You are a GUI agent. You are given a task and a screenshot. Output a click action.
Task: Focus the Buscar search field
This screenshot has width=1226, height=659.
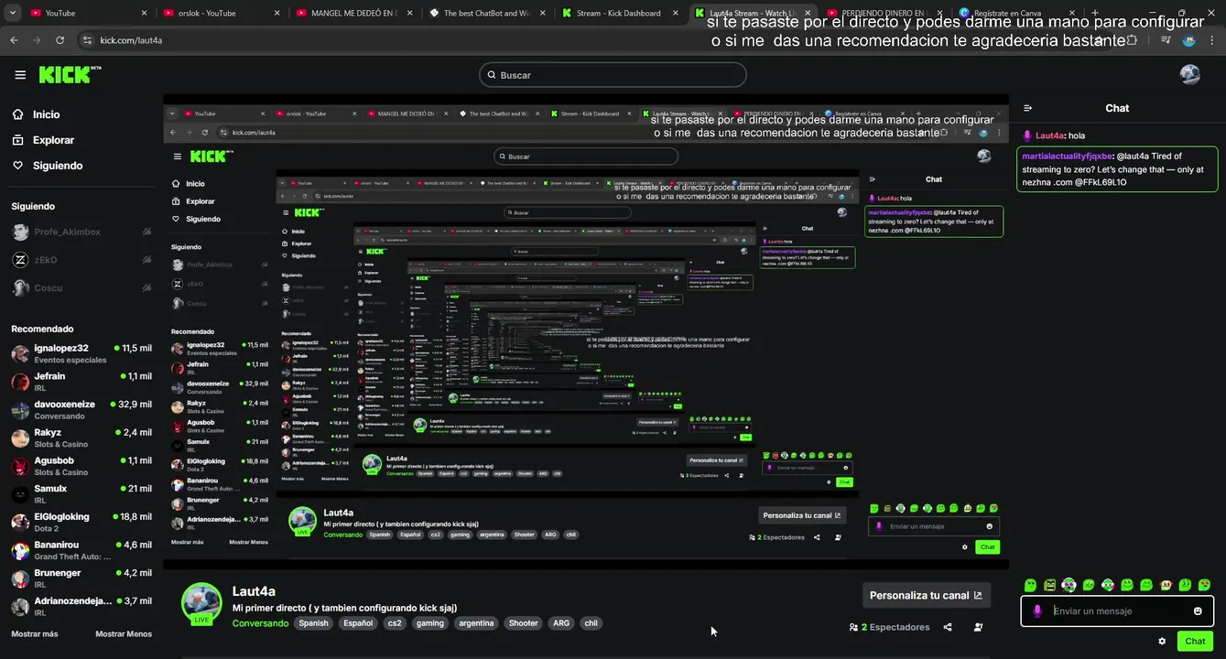coord(613,75)
